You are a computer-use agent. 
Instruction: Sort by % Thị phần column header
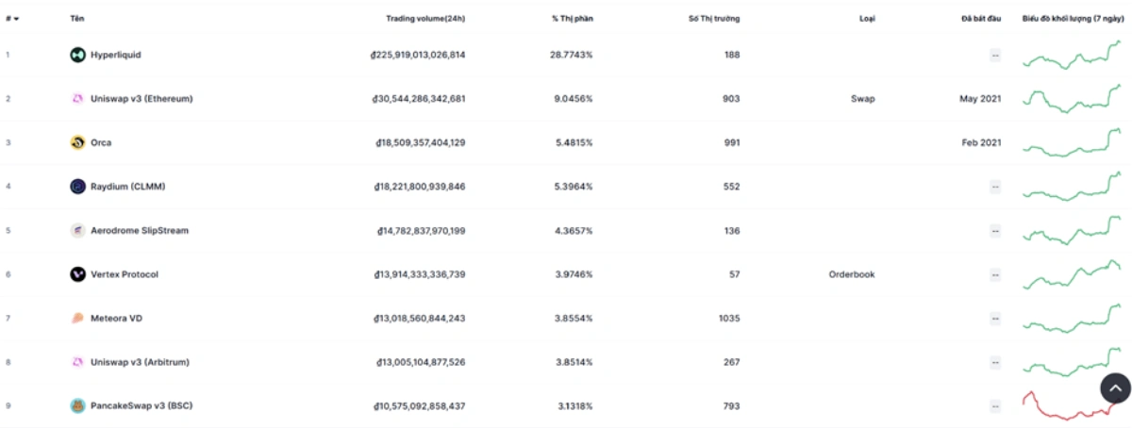573,19
